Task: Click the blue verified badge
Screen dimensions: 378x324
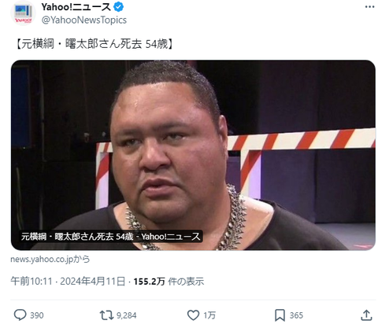Action: [119, 7]
